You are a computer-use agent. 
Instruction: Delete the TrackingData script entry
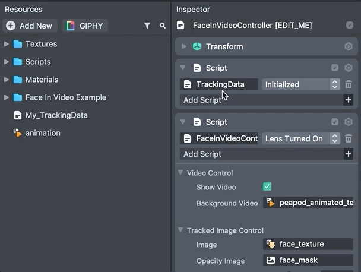pyautogui.click(x=349, y=85)
